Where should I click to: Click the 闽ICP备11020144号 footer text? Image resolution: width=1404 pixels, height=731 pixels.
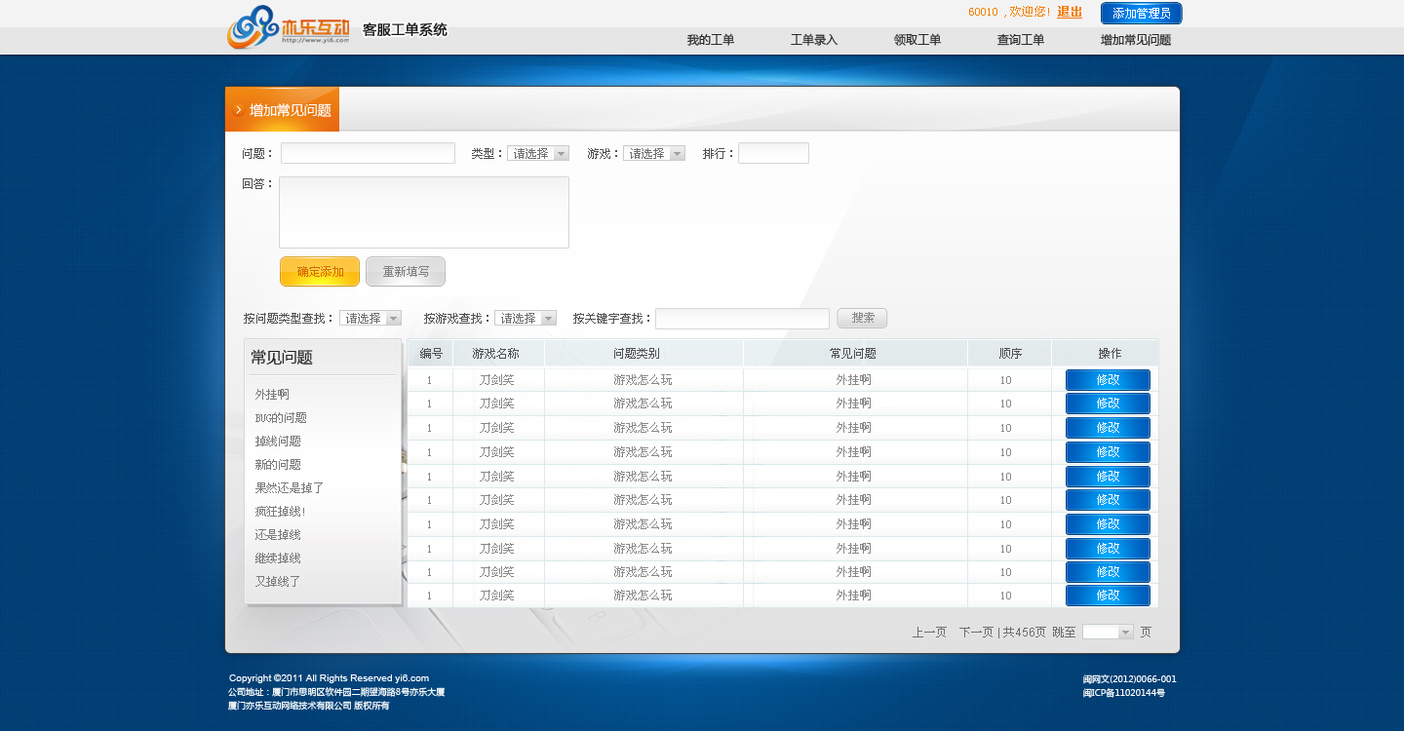1124,693
